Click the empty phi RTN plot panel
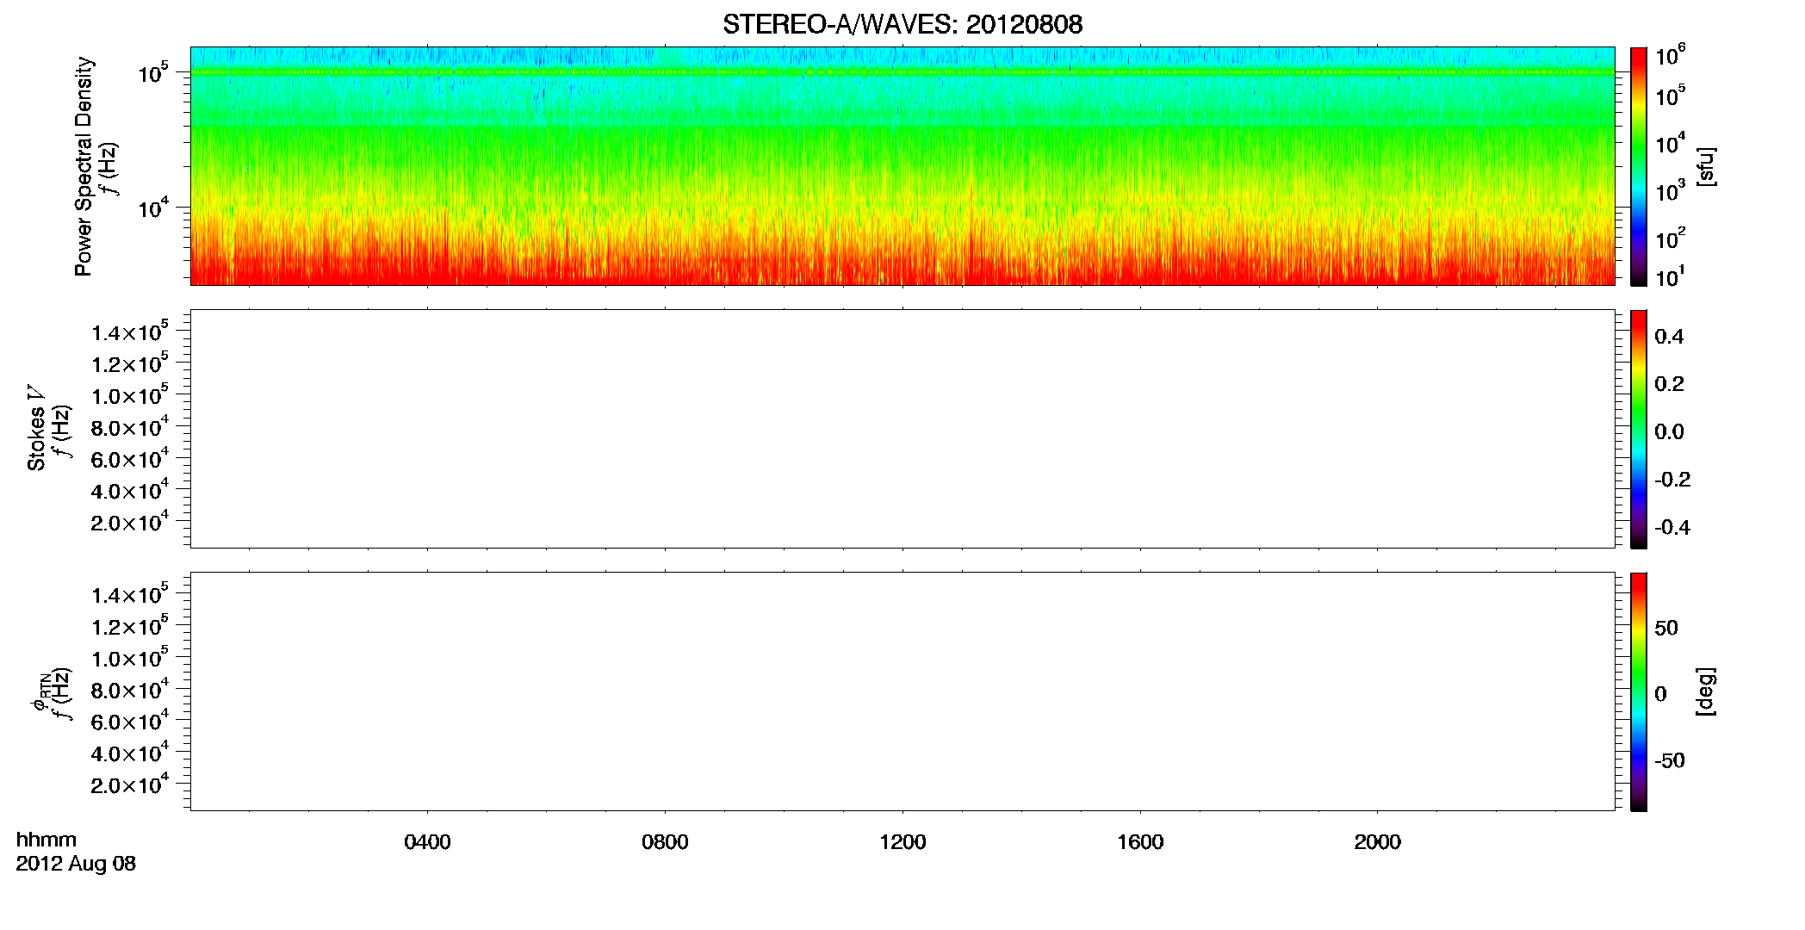The height and width of the screenshot is (930, 1805). coord(902,691)
